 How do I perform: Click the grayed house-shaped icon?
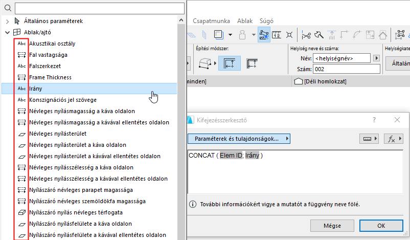click(382, 35)
